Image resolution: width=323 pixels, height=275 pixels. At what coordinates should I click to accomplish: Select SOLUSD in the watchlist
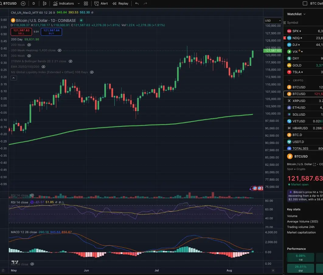303,114
